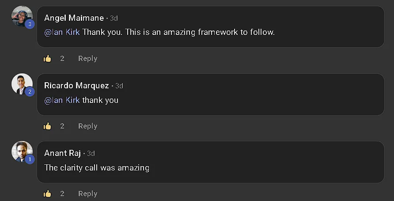Click the level 1 badge on Anant's avatar
Viewport: 394px width, 201px height.
(x=30, y=159)
